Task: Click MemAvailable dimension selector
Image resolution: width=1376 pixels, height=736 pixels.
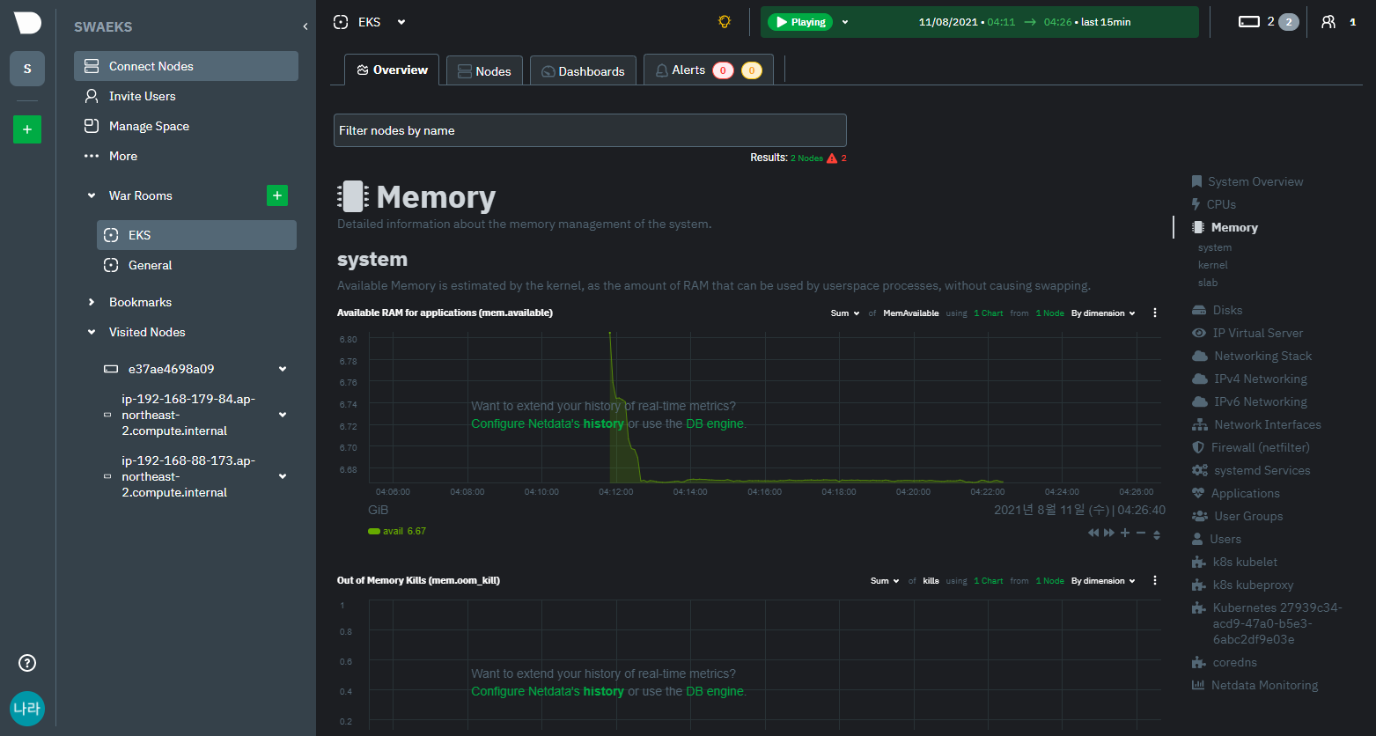Action: coord(911,313)
